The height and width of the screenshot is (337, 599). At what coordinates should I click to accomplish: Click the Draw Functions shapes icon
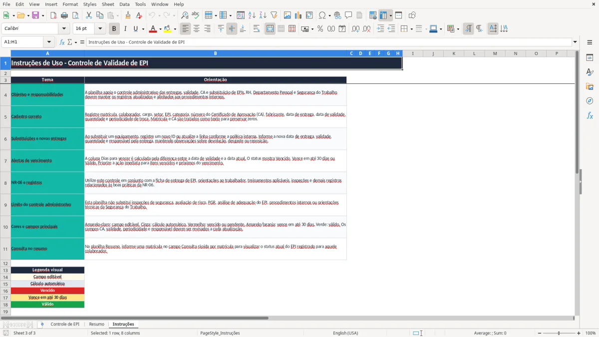click(x=412, y=15)
